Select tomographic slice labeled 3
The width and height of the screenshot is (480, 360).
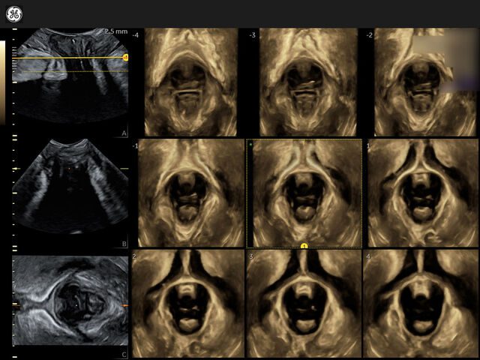304,303
